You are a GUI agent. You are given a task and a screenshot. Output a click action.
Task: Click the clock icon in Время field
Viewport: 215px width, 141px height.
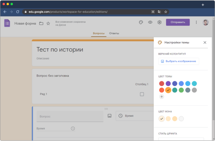point(73,128)
